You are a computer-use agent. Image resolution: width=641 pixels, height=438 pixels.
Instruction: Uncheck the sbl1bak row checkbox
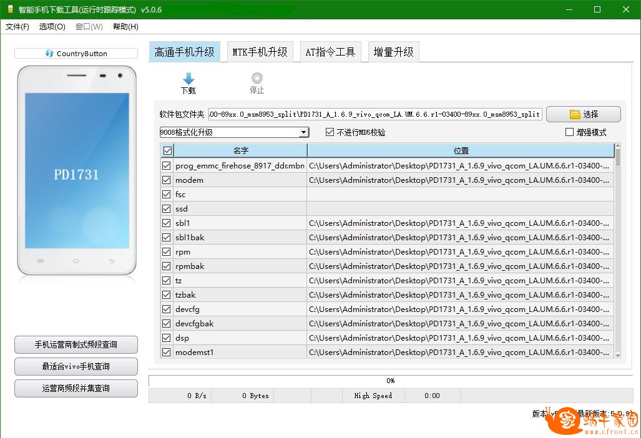click(x=167, y=237)
